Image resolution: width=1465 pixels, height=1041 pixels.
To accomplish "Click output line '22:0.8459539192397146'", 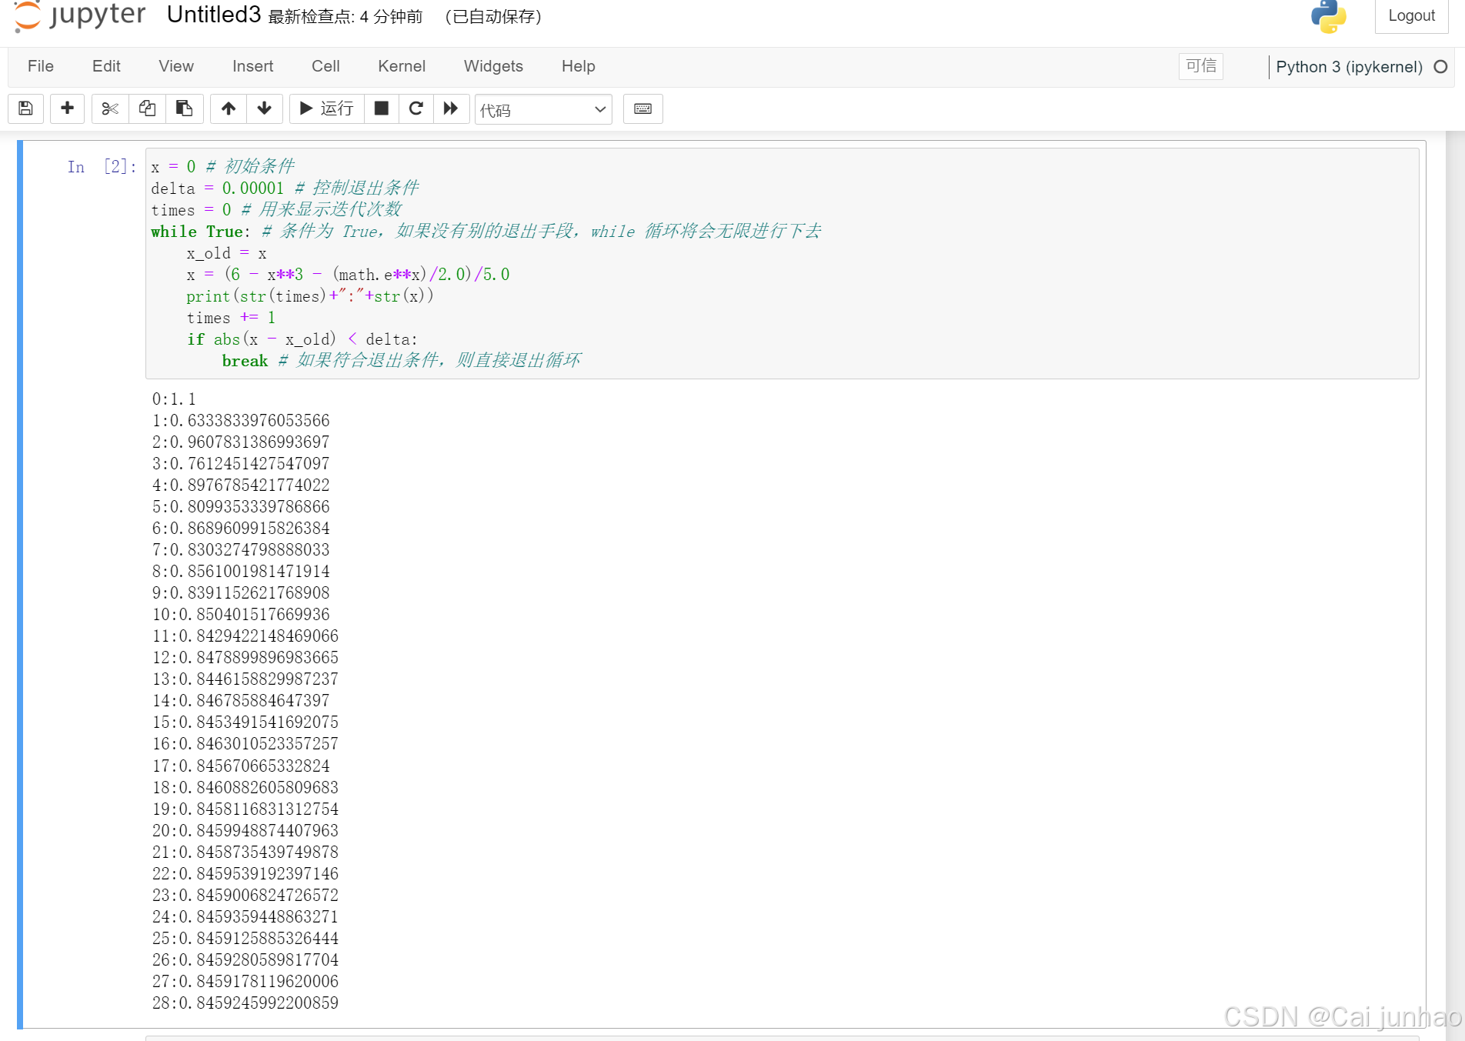I will (x=245, y=873).
